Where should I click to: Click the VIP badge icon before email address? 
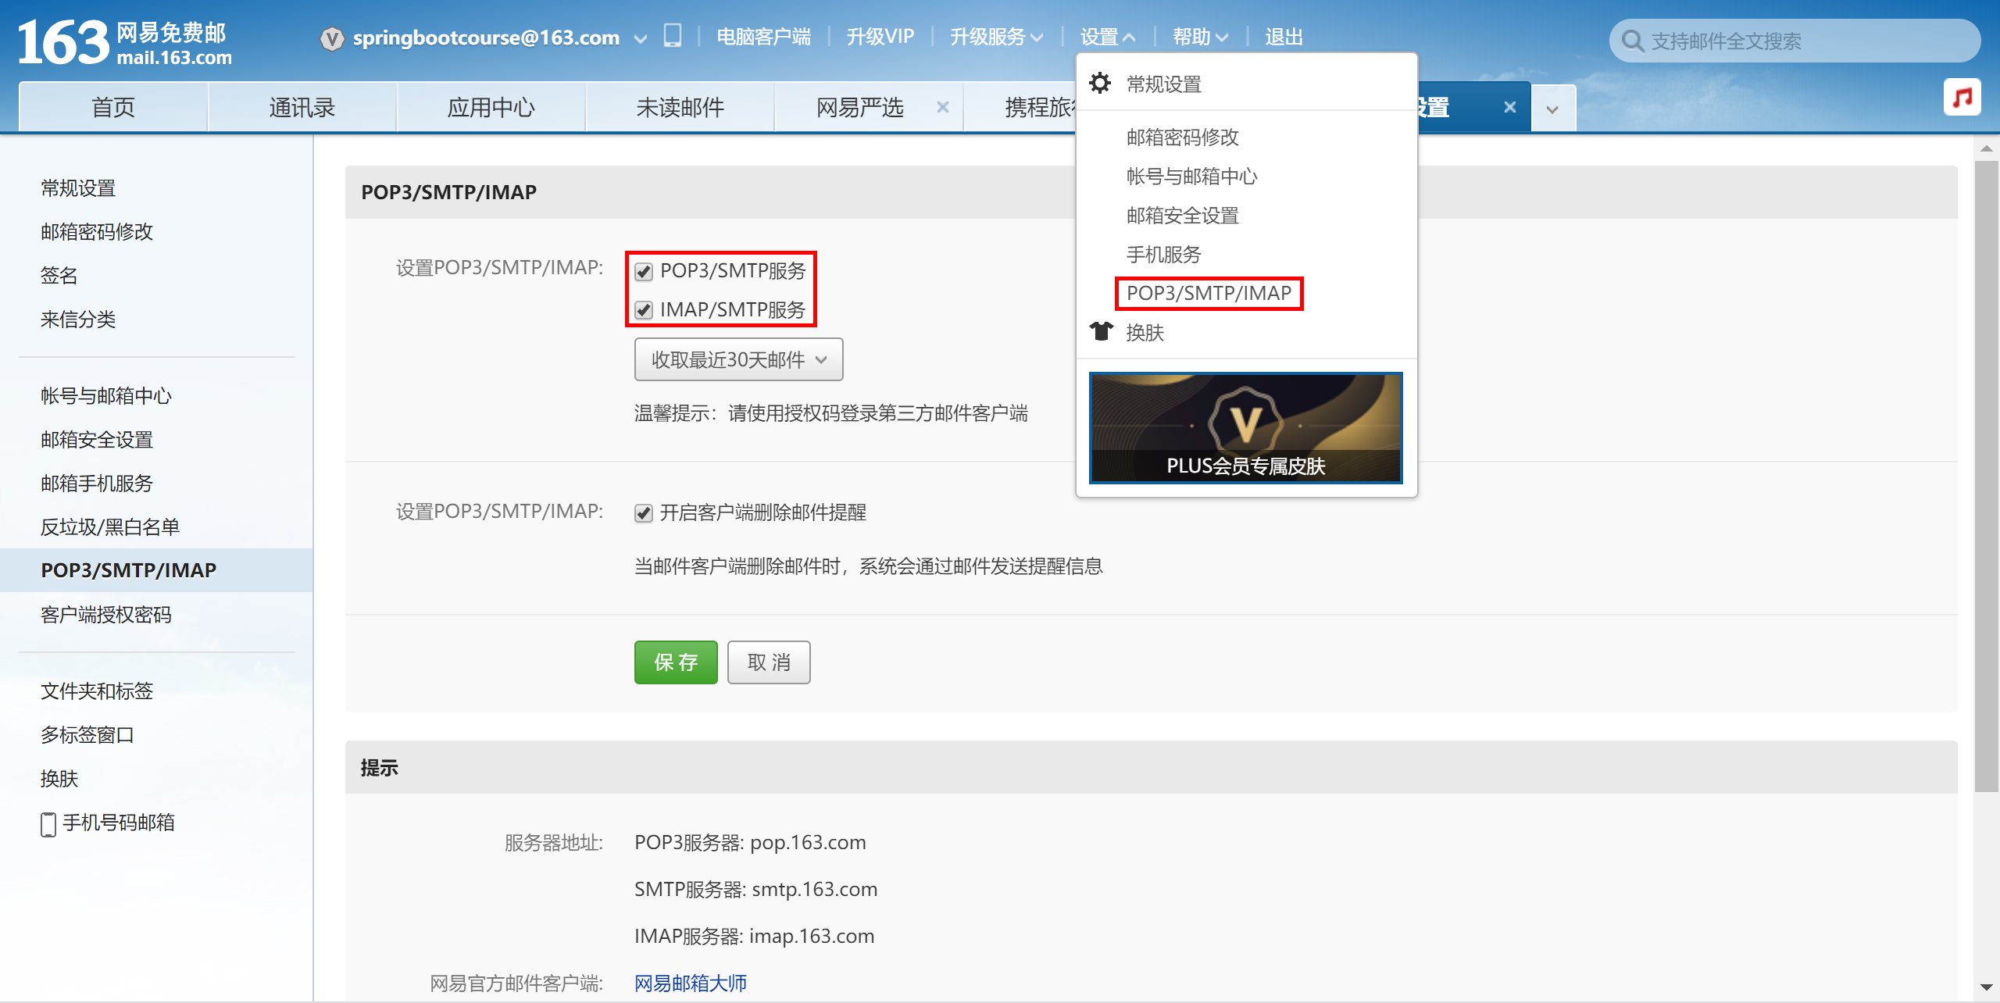[332, 38]
